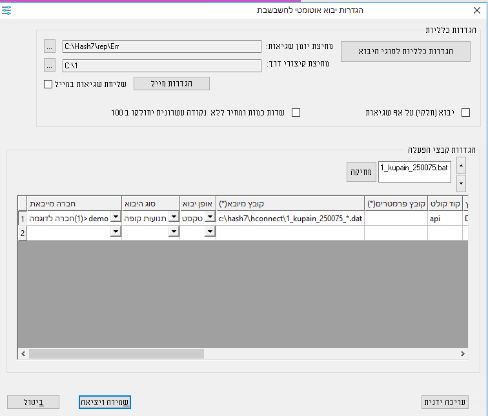Open the settings sliders icon in title bar
Viewport: 488px width, 416px height.
(6, 10)
